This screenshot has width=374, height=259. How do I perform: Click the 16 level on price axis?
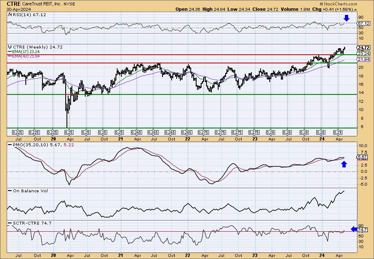(x=361, y=85)
